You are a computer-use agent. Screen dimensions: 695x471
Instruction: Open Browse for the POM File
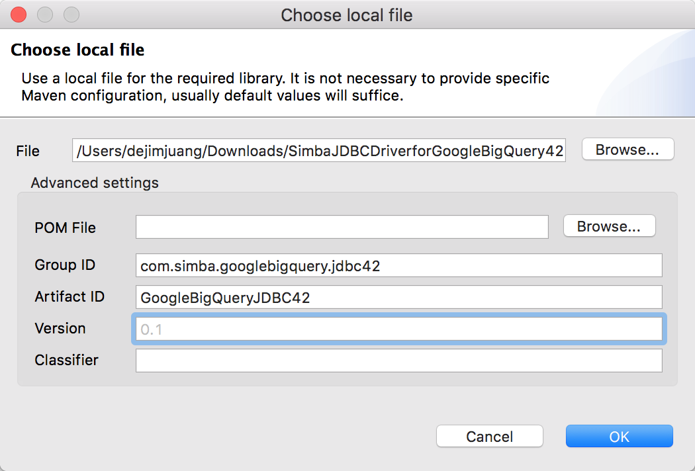tap(609, 226)
